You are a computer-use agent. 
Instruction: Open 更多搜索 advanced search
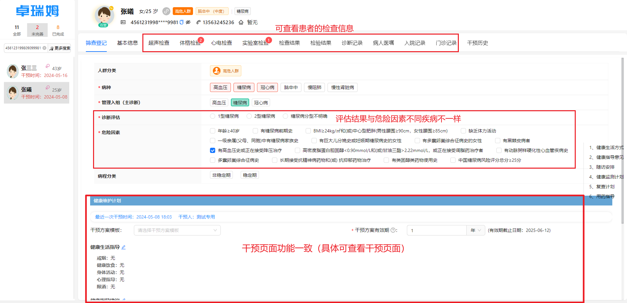pos(60,48)
